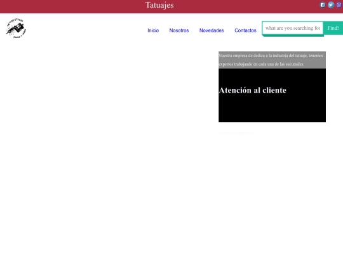The height and width of the screenshot is (257, 343).
Task: Click the 'Nuestra empresa de dedica' paragraph
Action: 272,60
